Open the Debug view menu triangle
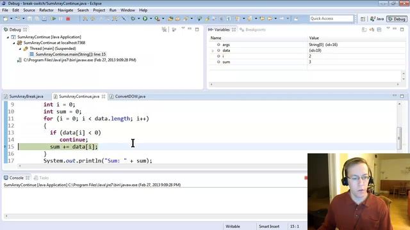The image size is (410, 230). pos(183,28)
